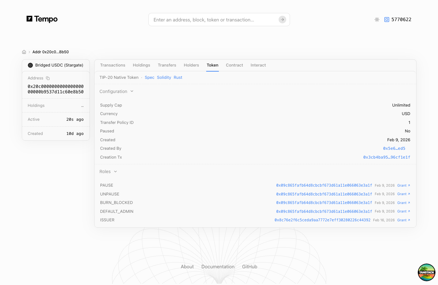
Task: Open the Solidity link
Action: pos(164,78)
